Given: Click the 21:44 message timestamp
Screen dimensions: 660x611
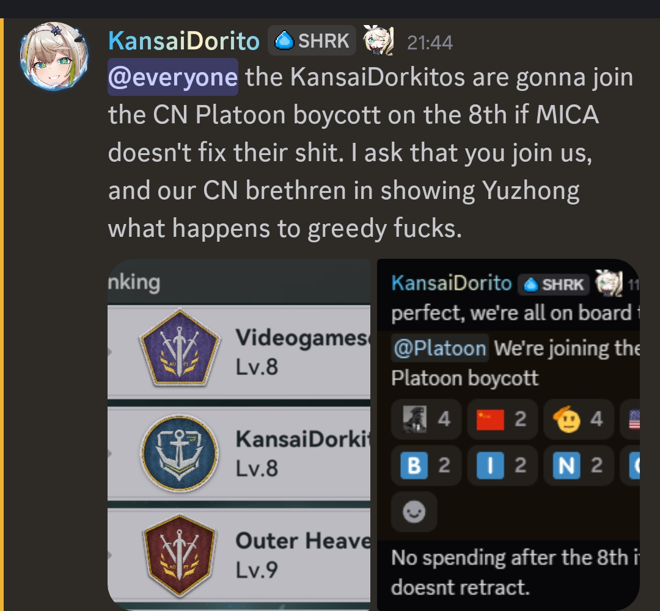Looking at the screenshot, I should click(430, 42).
